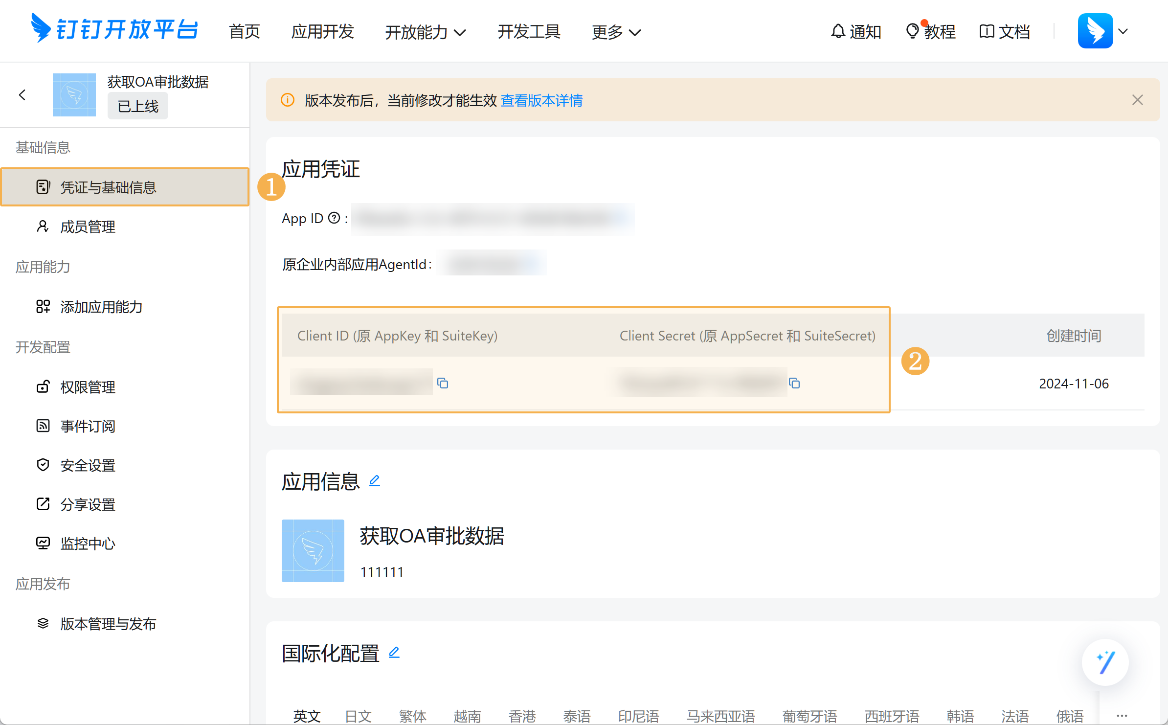Switch to the 日文 language tab
Image resolution: width=1168 pixels, height=725 pixels.
358,716
